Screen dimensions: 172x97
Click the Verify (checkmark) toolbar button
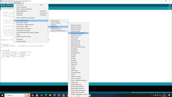coord(2,5)
